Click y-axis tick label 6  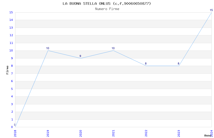click(12, 81)
